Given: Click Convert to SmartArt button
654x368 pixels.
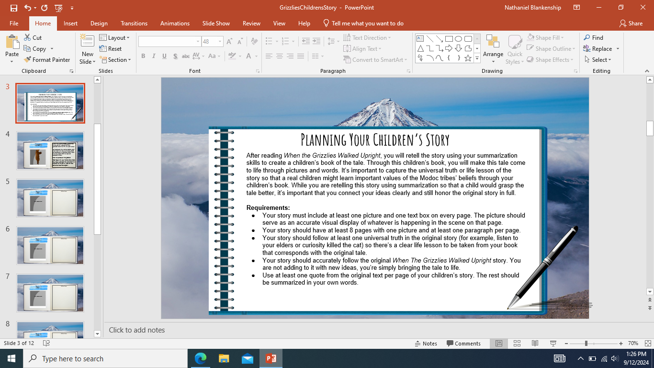Looking at the screenshot, I should pos(375,59).
